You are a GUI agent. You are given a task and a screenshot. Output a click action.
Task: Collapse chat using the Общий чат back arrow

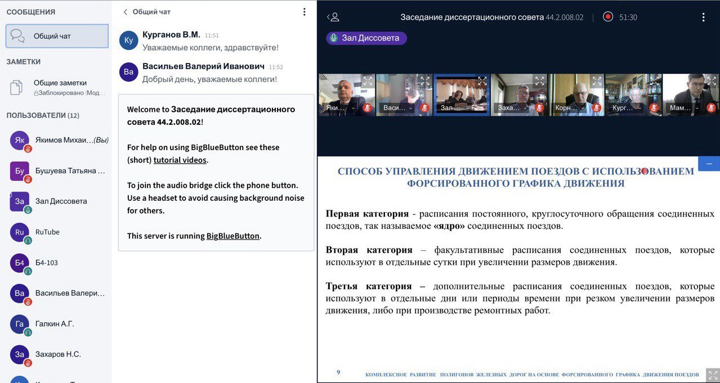[x=126, y=12]
